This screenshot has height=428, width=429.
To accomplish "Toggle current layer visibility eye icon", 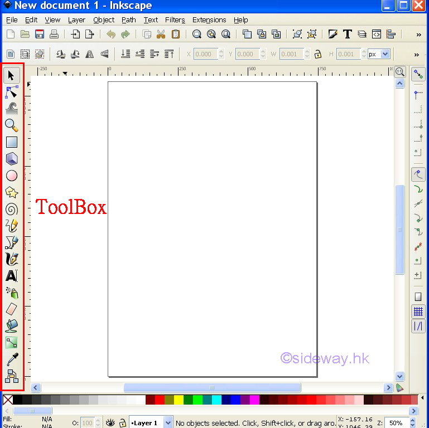I will [x=110, y=423].
